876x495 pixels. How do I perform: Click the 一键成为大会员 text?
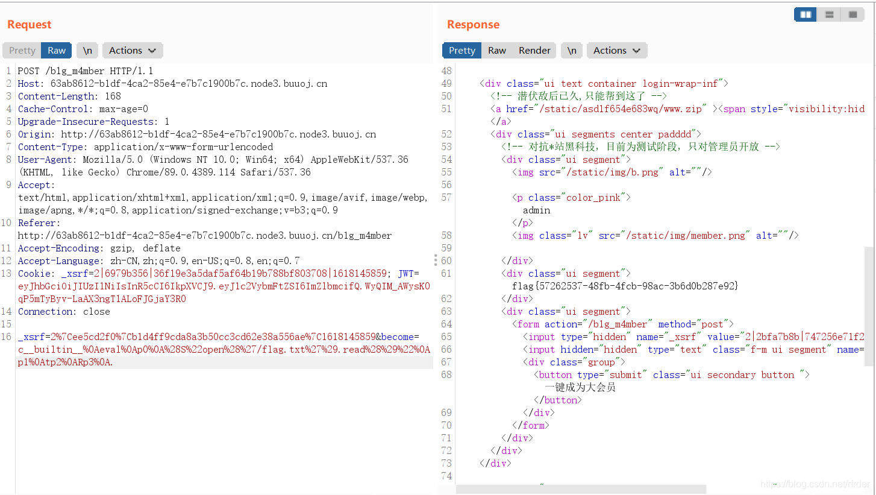pos(580,388)
